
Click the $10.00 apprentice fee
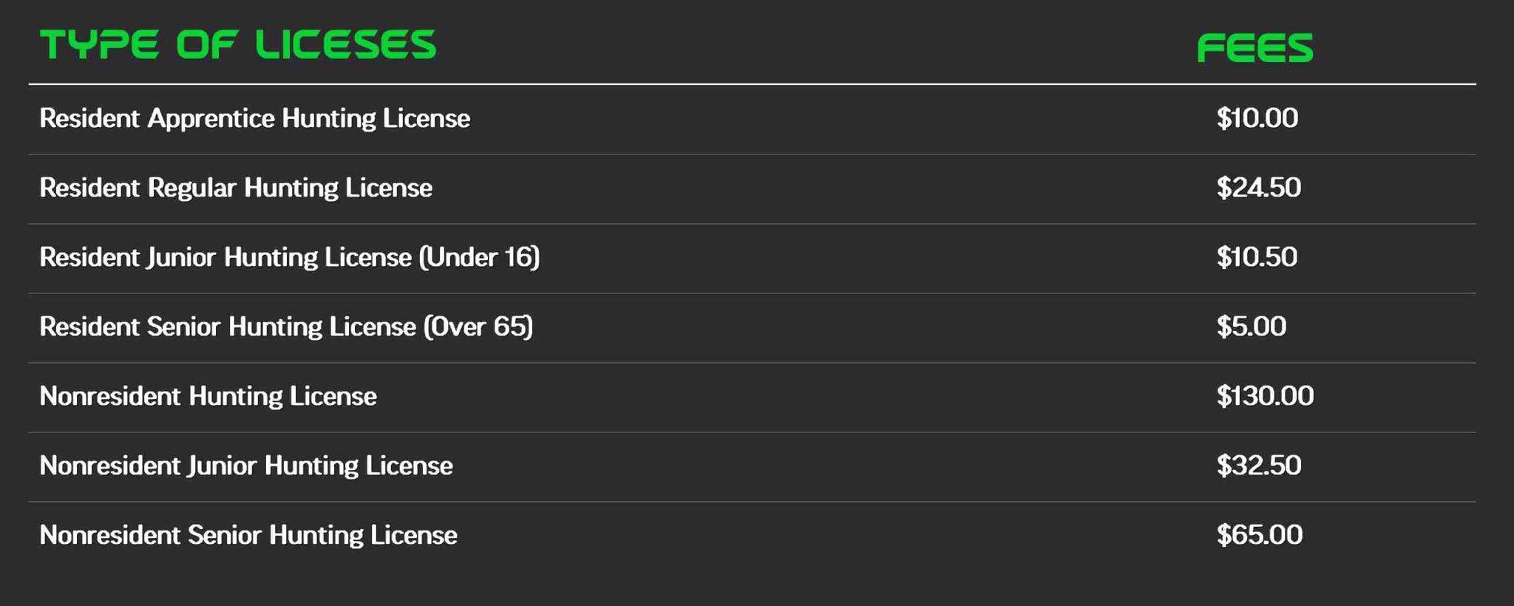1257,118
